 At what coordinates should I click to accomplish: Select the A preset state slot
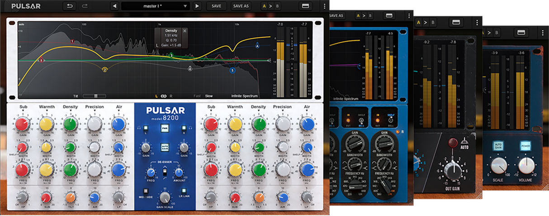pyautogui.click(x=264, y=6)
